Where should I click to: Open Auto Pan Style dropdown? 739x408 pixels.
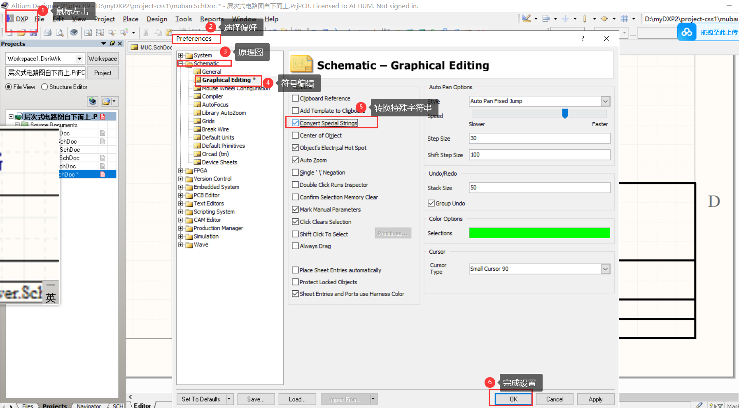pos(605,101)
